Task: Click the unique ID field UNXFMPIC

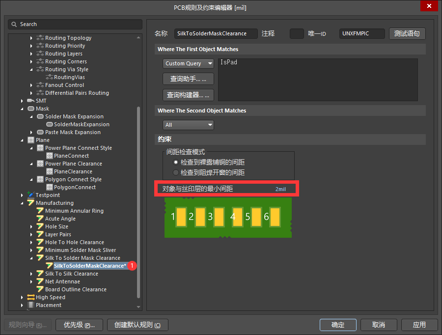Action: click(x=362, y=33)
